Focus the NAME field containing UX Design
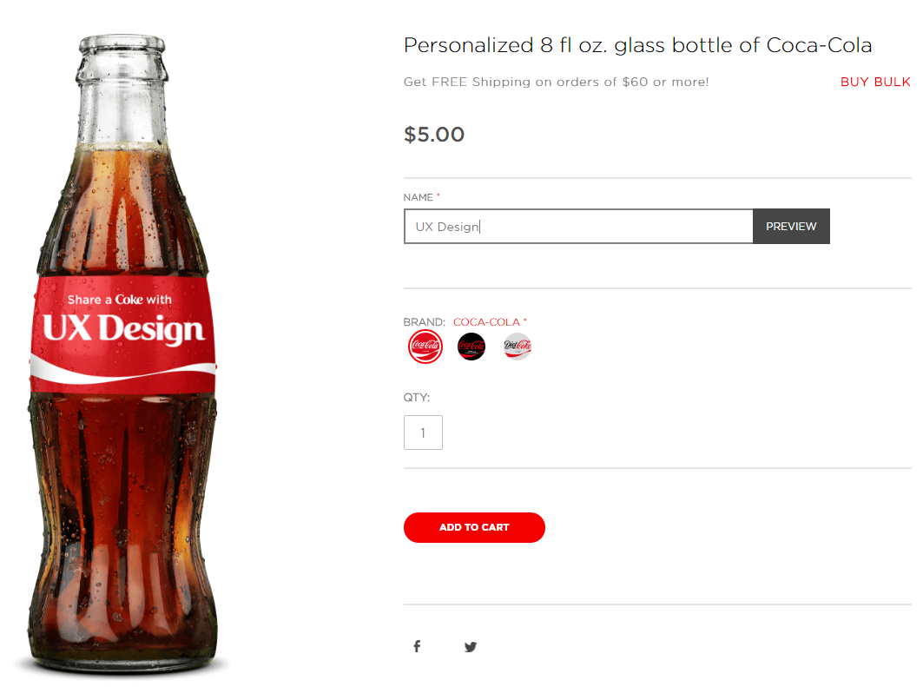Image resolution: width=923 pixels, height=687 pixels. click(x=578, y=226)
